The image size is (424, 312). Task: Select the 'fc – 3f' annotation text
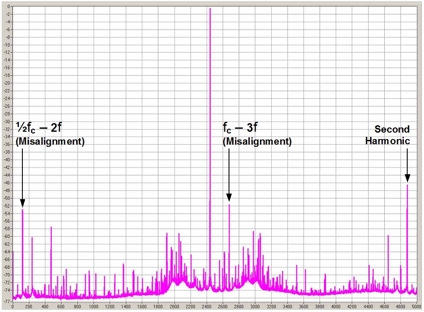click(240, 127)
